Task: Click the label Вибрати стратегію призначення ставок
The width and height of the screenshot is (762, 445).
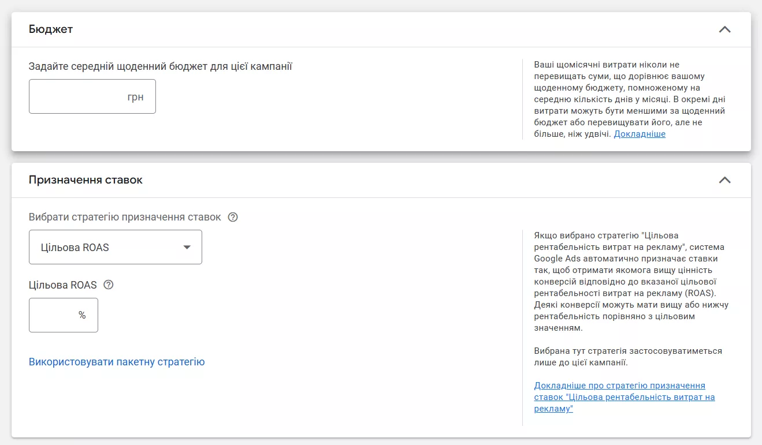Action: tap(125, 218)
